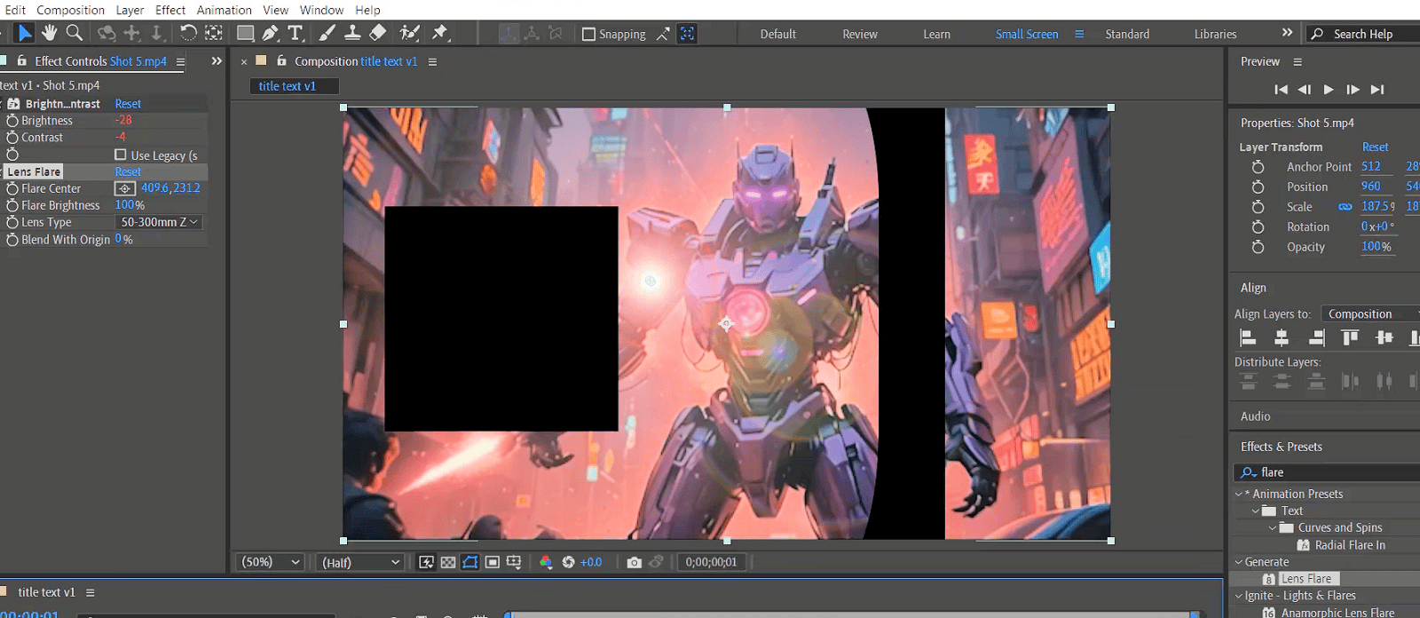This screenshot has width=1420, height=618.
Task: Pick the Pen tool in toolbar
Action: 271,33
